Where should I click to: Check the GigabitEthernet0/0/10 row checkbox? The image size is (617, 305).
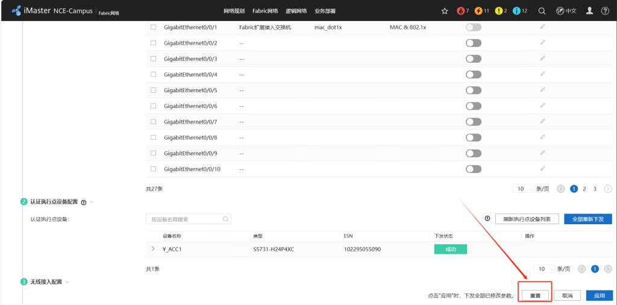153,169
